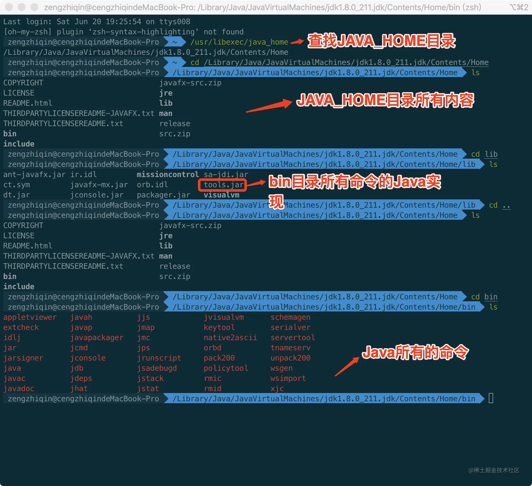Image resolution: width=532 pixels, height=486 pixels.
Task: Click the keytool command name
Action: (x=219, y=327)
